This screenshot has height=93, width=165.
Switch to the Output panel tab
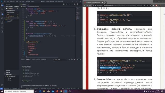coord(23,60)
